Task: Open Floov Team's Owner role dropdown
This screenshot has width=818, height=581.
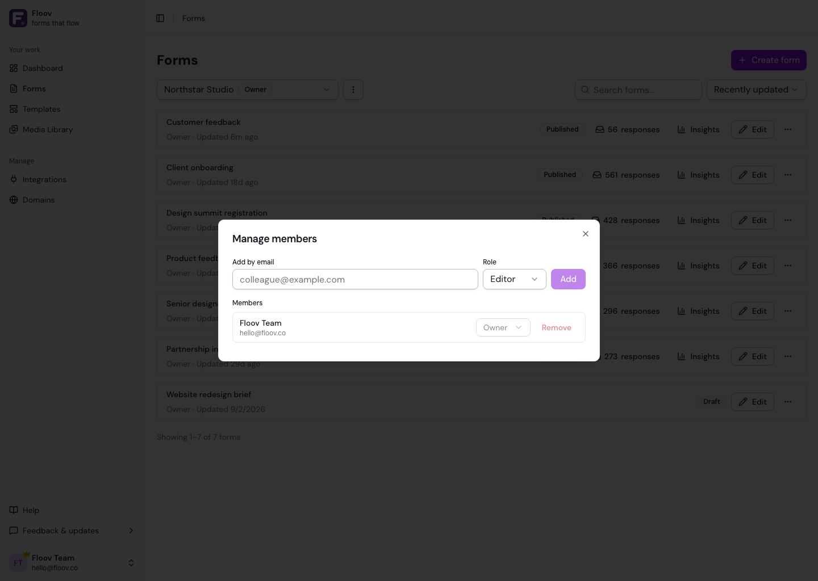Action: pos(503,327)
